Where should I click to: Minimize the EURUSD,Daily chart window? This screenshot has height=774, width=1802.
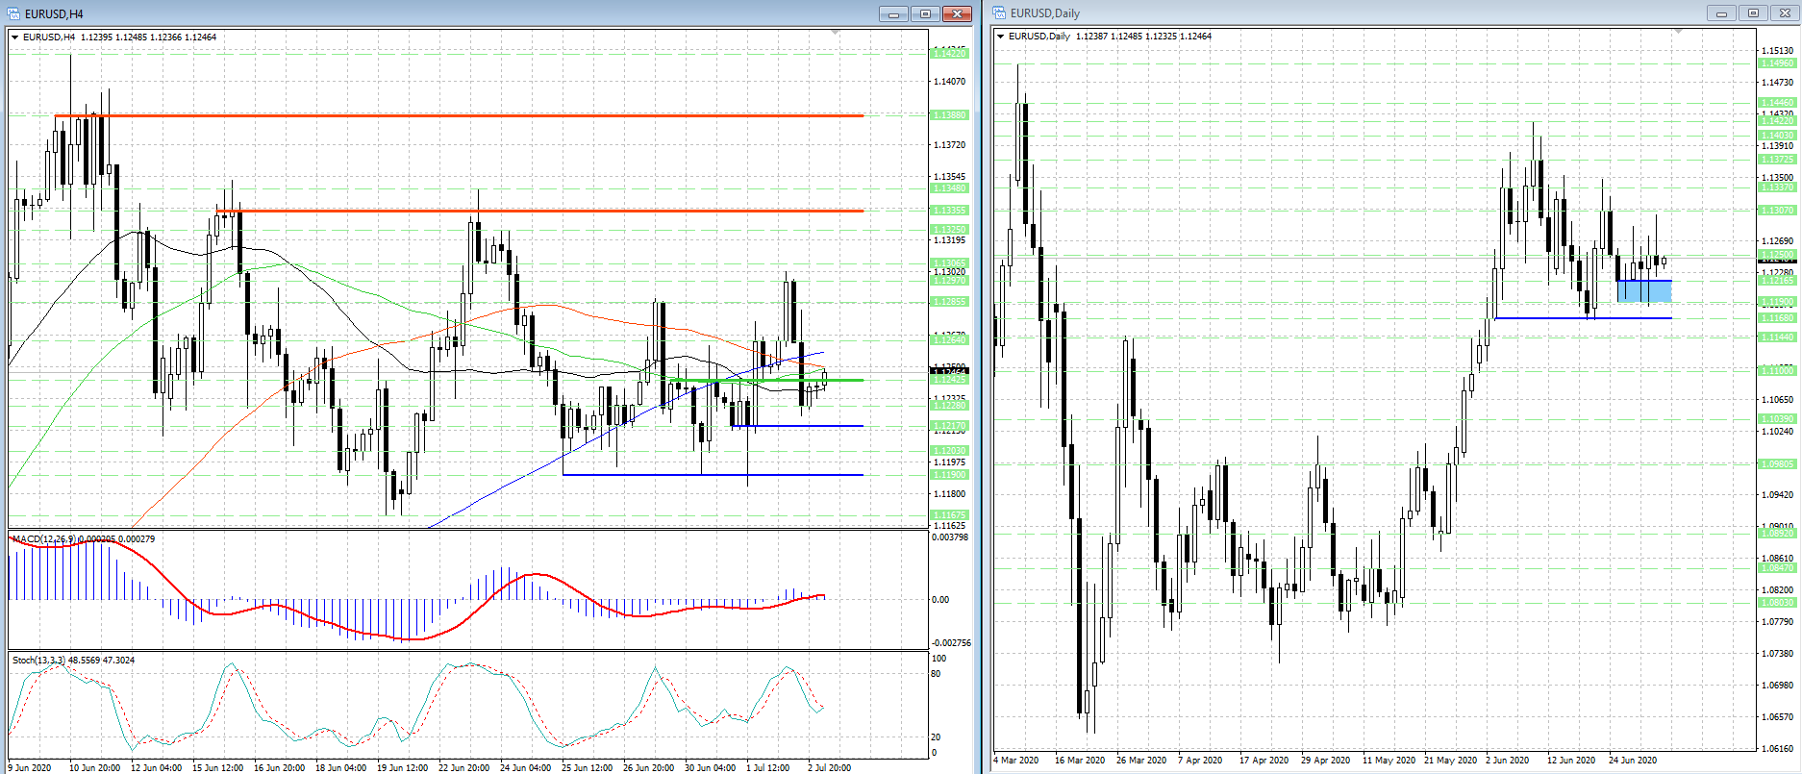pos(1721,12)
